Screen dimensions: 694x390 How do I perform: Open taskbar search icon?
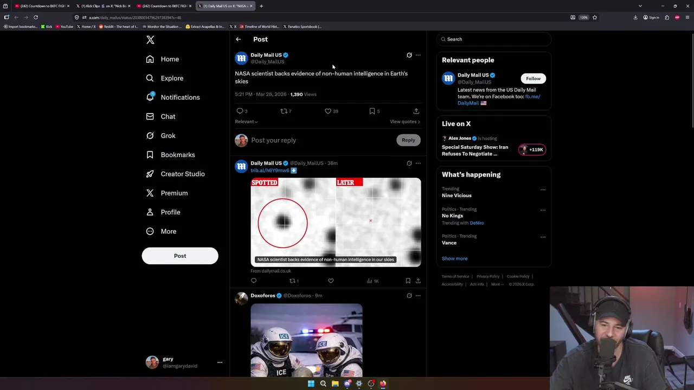323,383
